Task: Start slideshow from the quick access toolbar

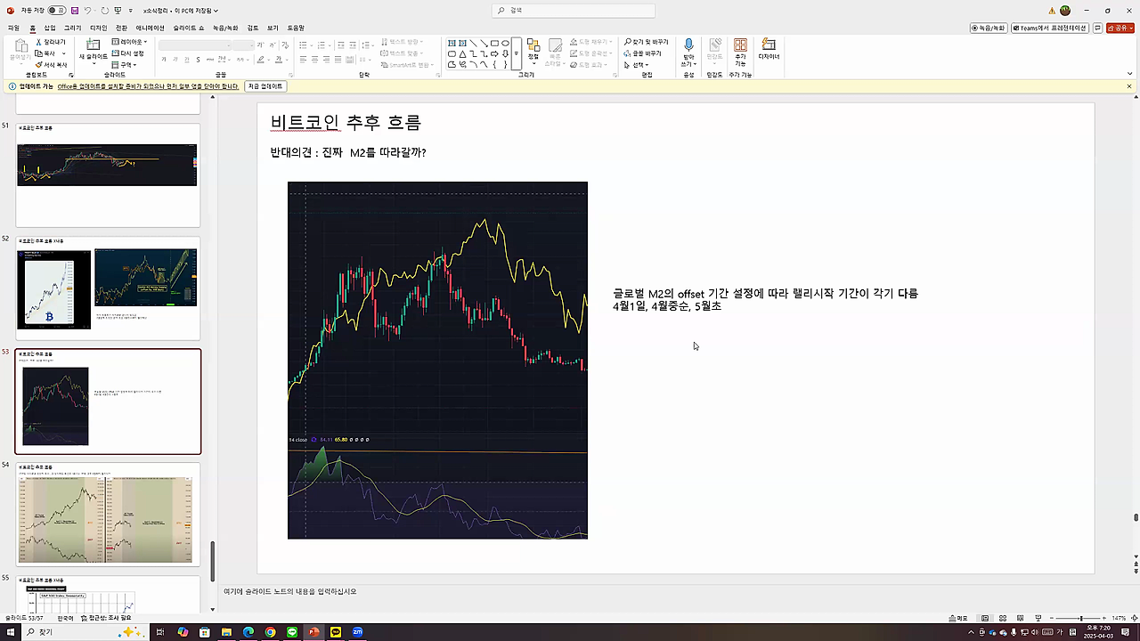Action: click(x=118, y=11)
